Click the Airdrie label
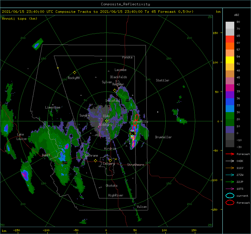The image size is (251, 234). (x=110, y=149)
